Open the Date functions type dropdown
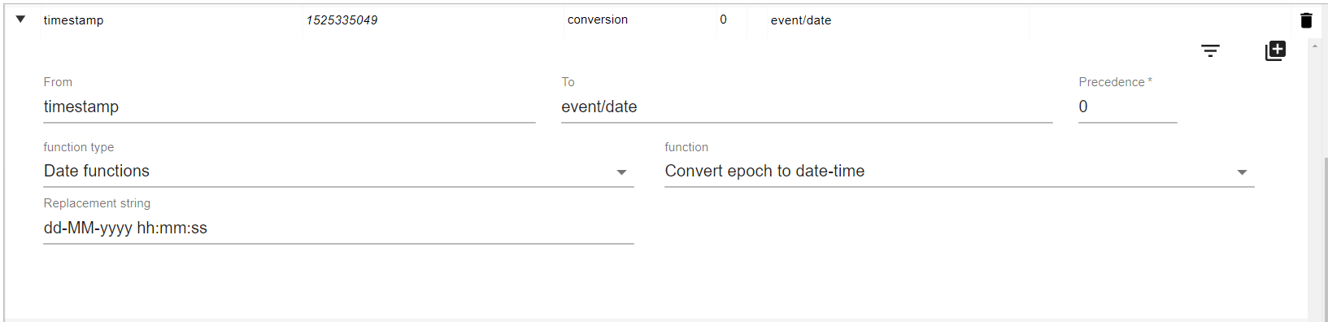The width and height of the screenshot is (1328, 322). tap(338, 171)
